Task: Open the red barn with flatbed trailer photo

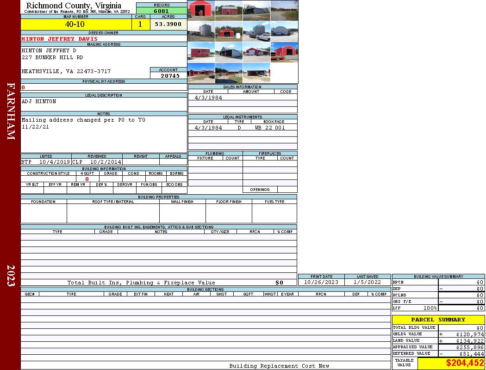Action: click(284, 52)
